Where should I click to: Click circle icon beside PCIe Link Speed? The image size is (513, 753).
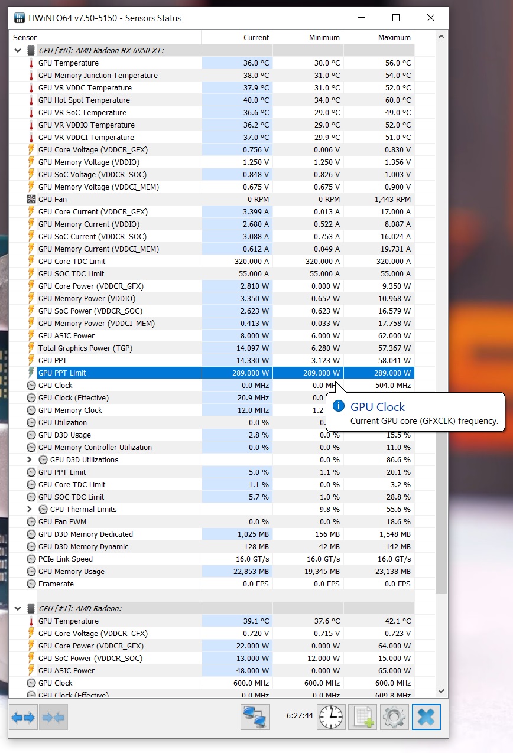31,559
